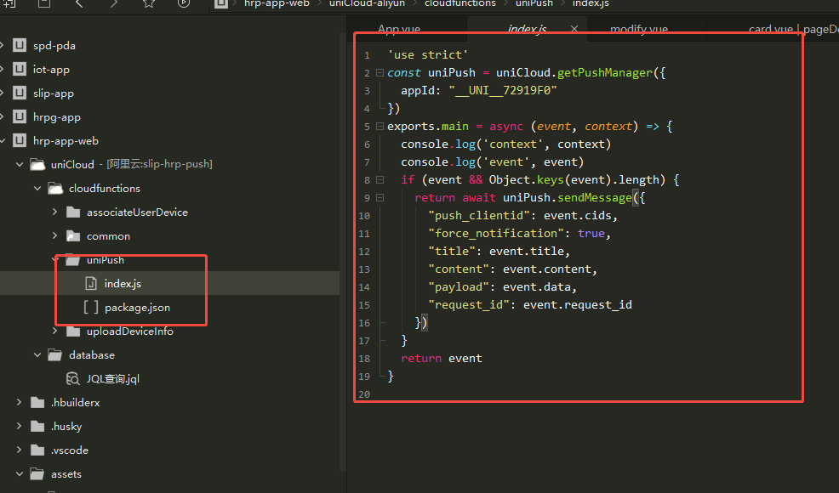Click the star bookmark icon in toolbar
The width and height of the screenshot is (839, 493).
(149, 3)
